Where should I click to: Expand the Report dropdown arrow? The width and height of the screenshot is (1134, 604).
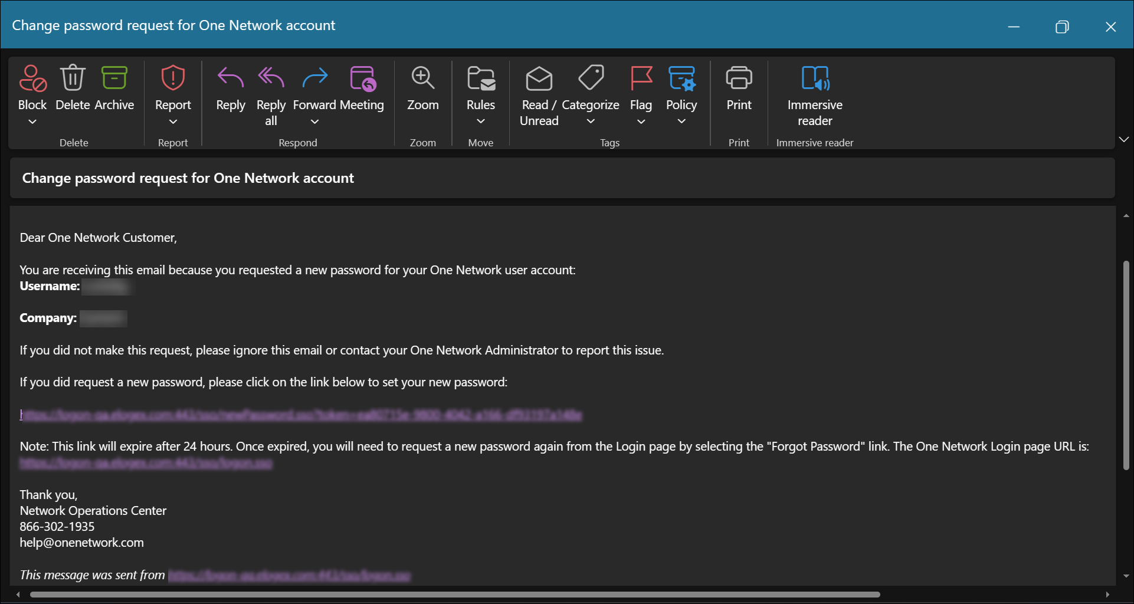(x=173, y=122)
